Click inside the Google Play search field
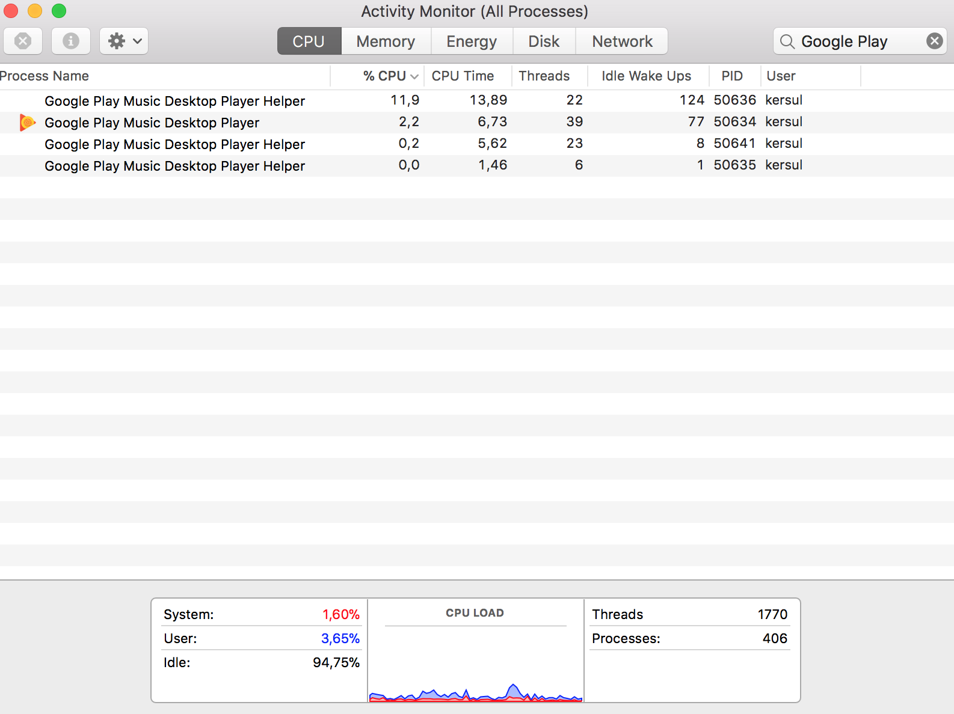The height and width of the screenshot is (714, 954). click(860, 41)
